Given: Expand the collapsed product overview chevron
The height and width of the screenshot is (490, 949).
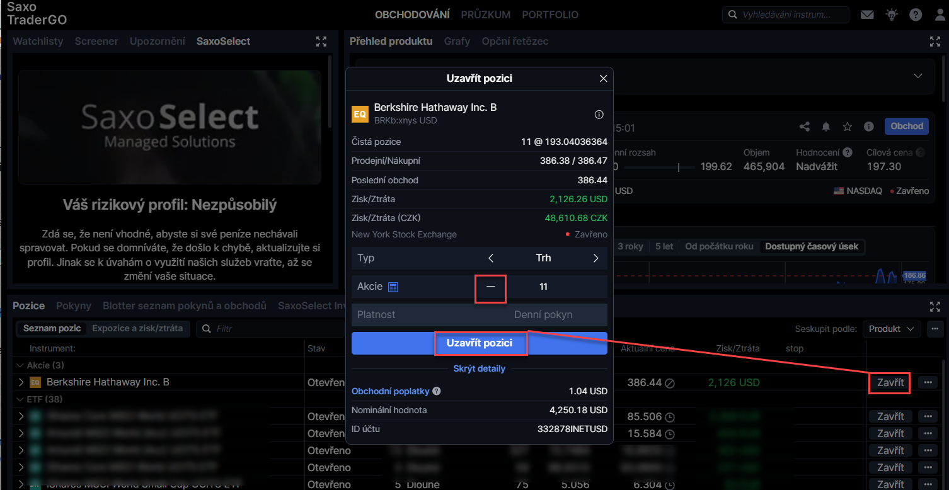Looking at the screenshot, I should [918, 76].
